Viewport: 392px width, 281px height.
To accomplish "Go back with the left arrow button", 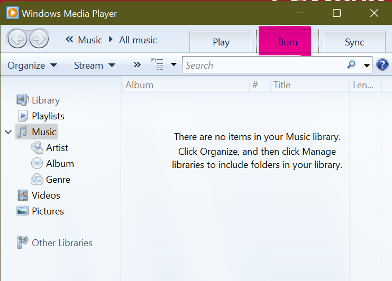I will (17, 39).
